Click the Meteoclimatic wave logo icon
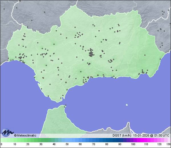 coord(7,132)
